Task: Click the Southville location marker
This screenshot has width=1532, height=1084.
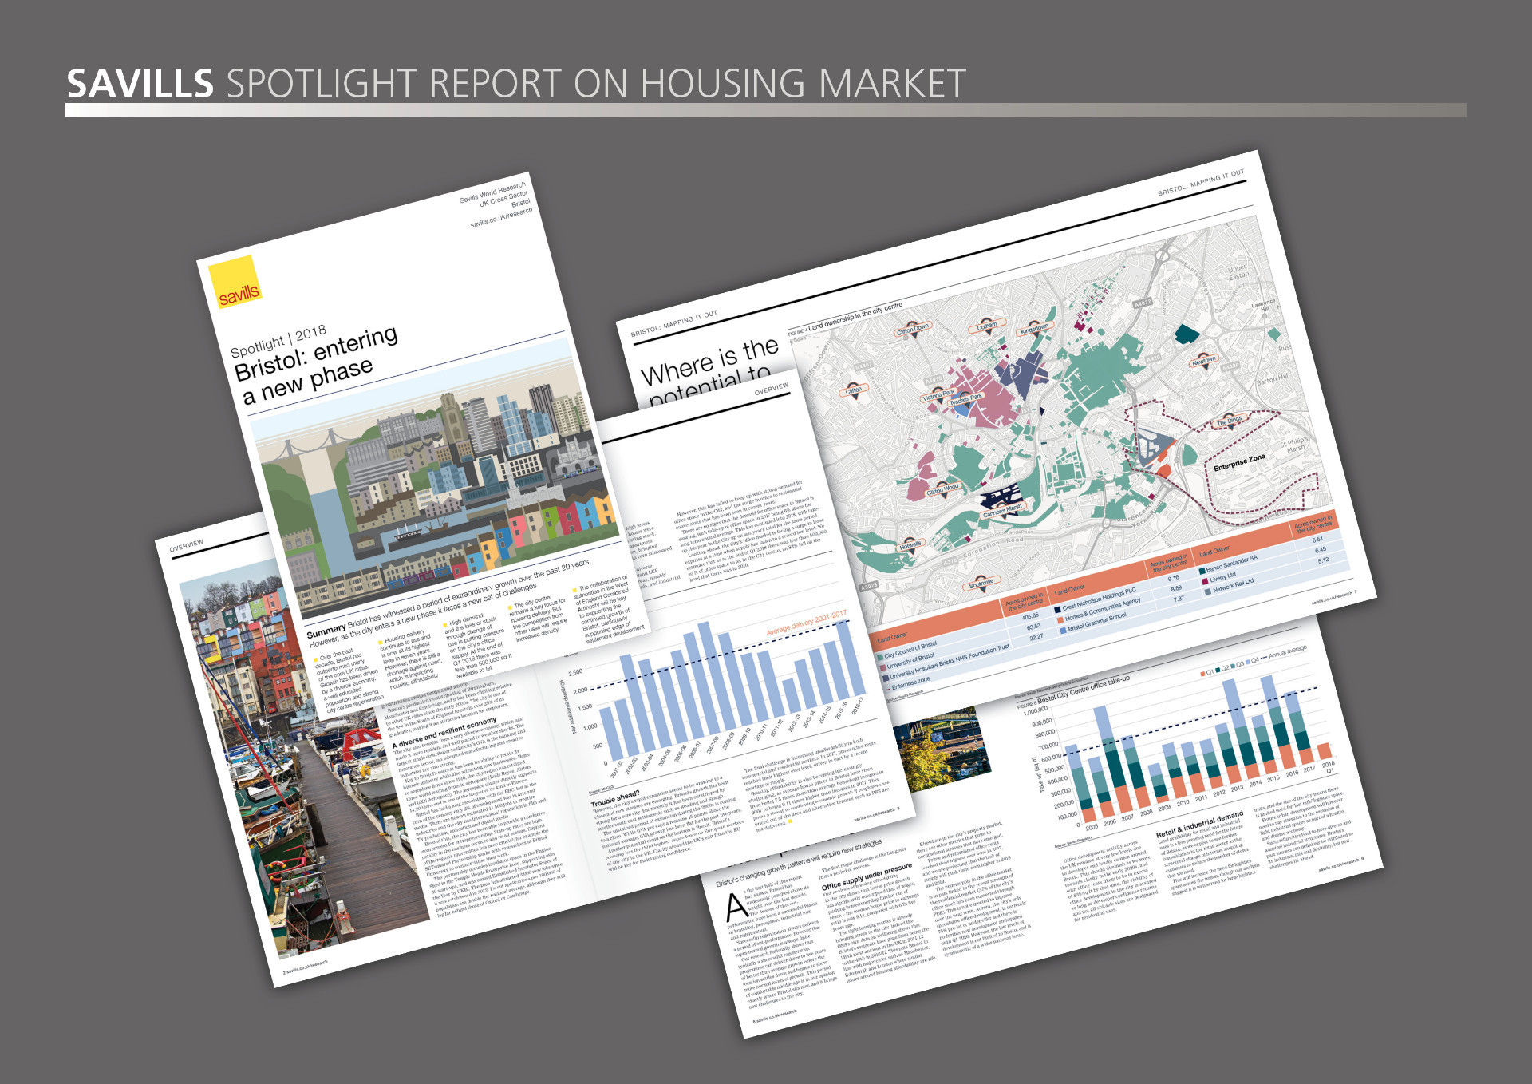Action: [981, 583]
